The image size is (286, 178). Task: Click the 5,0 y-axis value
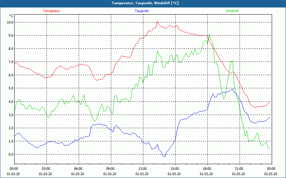pyautogui.click(x=11, y=88)
